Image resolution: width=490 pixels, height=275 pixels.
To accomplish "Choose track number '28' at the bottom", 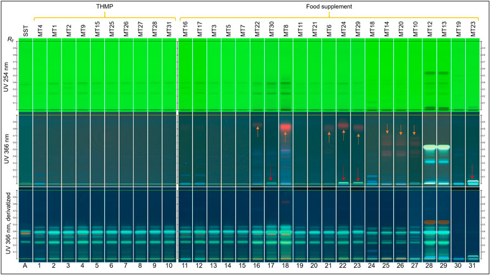I will 430,266.
